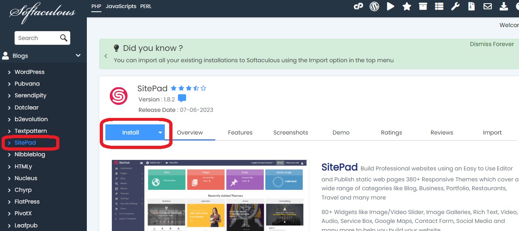Open the wrench settings icon
This screenshot has height=231, width=519.
[455, 6]
